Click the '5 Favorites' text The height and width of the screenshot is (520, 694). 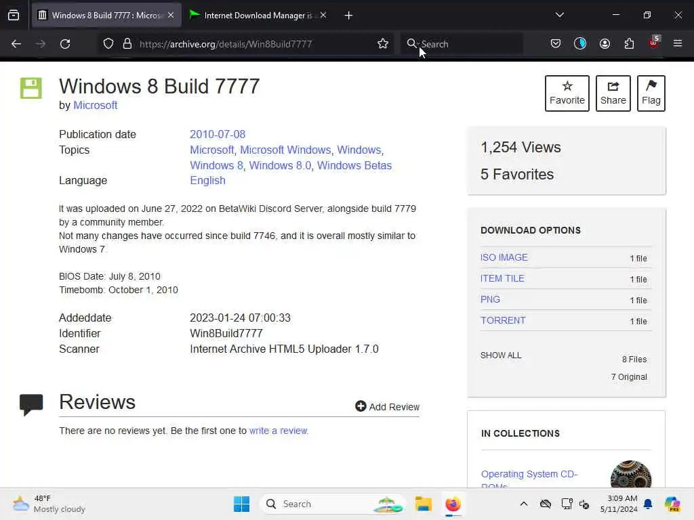[517, 174]
